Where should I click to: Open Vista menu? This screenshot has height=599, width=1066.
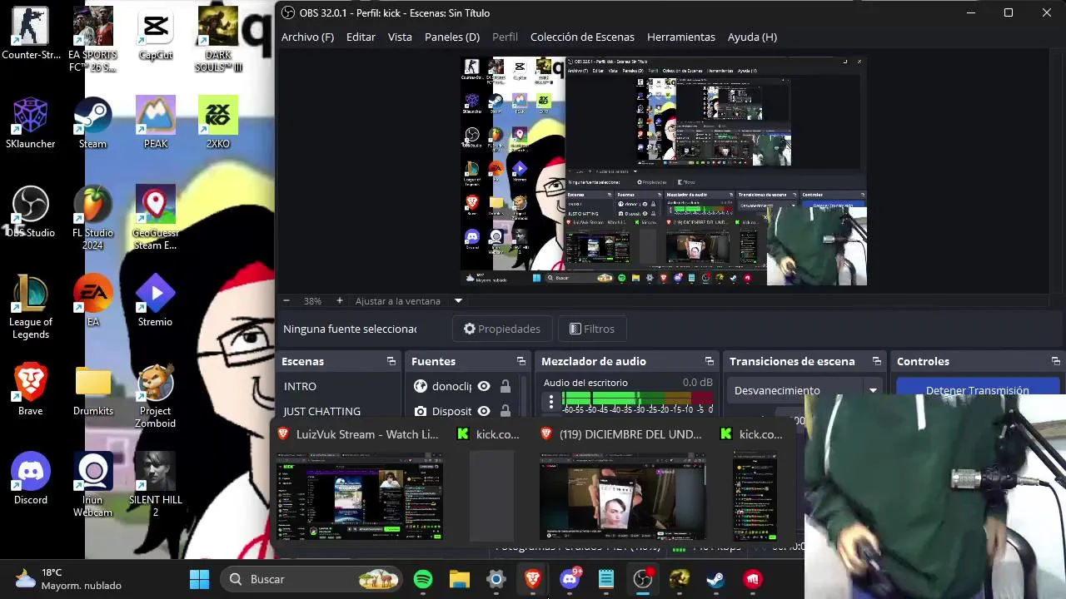point(400,37)
